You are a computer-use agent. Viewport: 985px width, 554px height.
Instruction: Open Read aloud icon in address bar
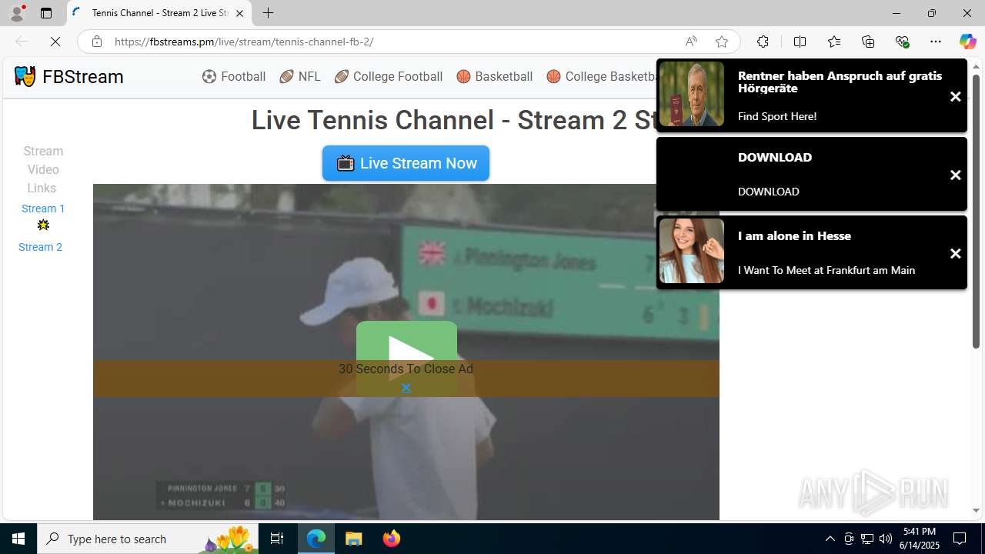tap(691, 42)
